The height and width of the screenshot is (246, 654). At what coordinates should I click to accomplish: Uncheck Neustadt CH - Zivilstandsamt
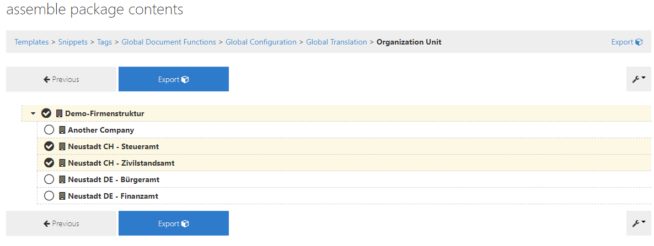coord(49,163)
